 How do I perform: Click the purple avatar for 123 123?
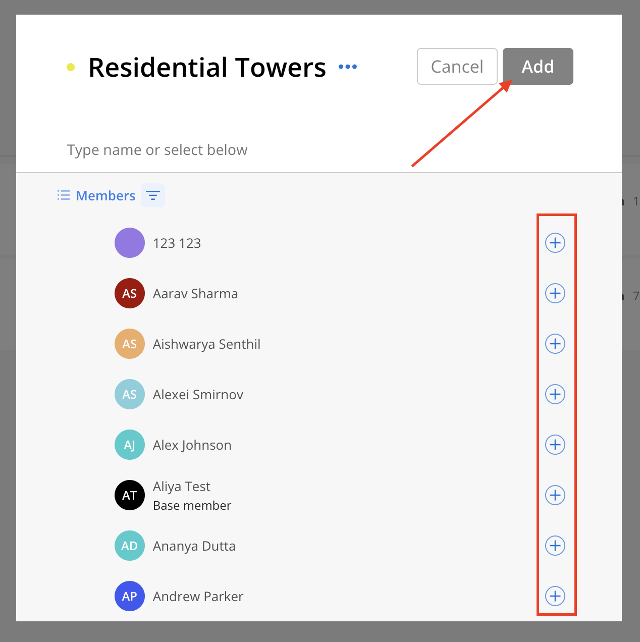pyautogui.click(x=130, y=243)
